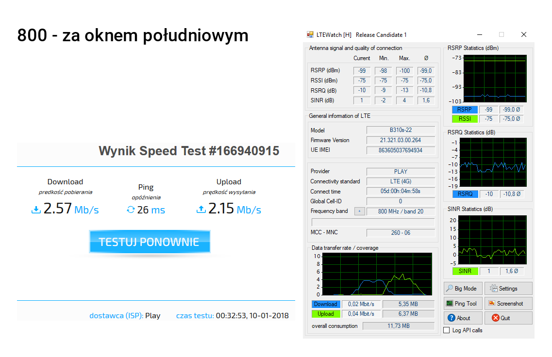Click the TESTUJ PONOWNIE button
The height and width of the screenshot is (357, 552).
click(x=150, y=242)
